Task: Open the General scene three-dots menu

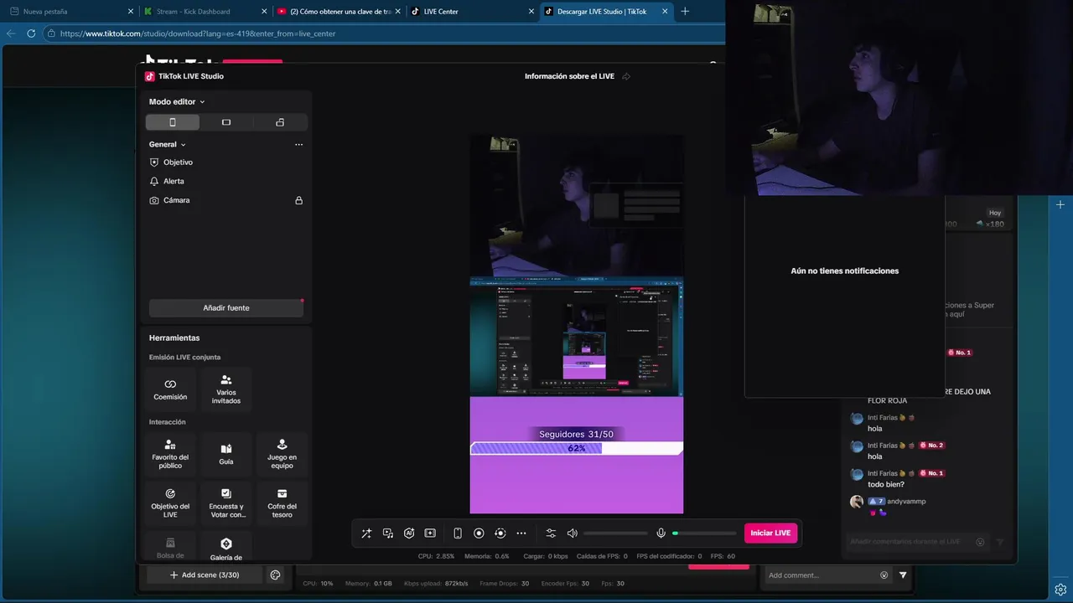Action: point(298,145)
